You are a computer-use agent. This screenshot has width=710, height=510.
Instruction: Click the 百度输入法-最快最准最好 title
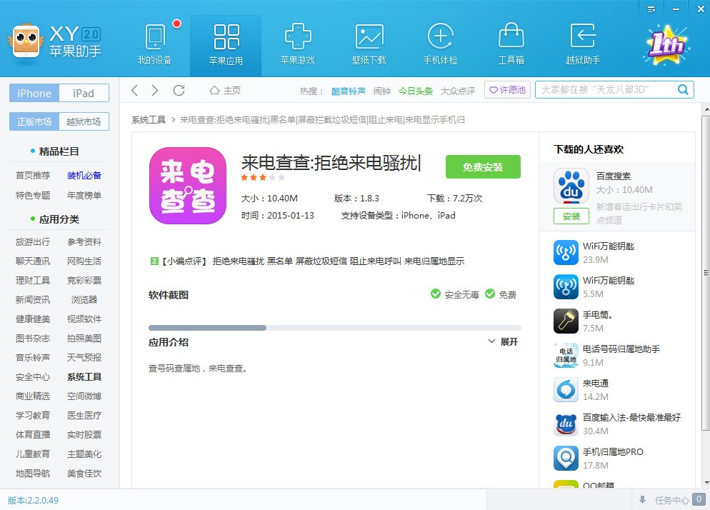(x=631, y=417)
